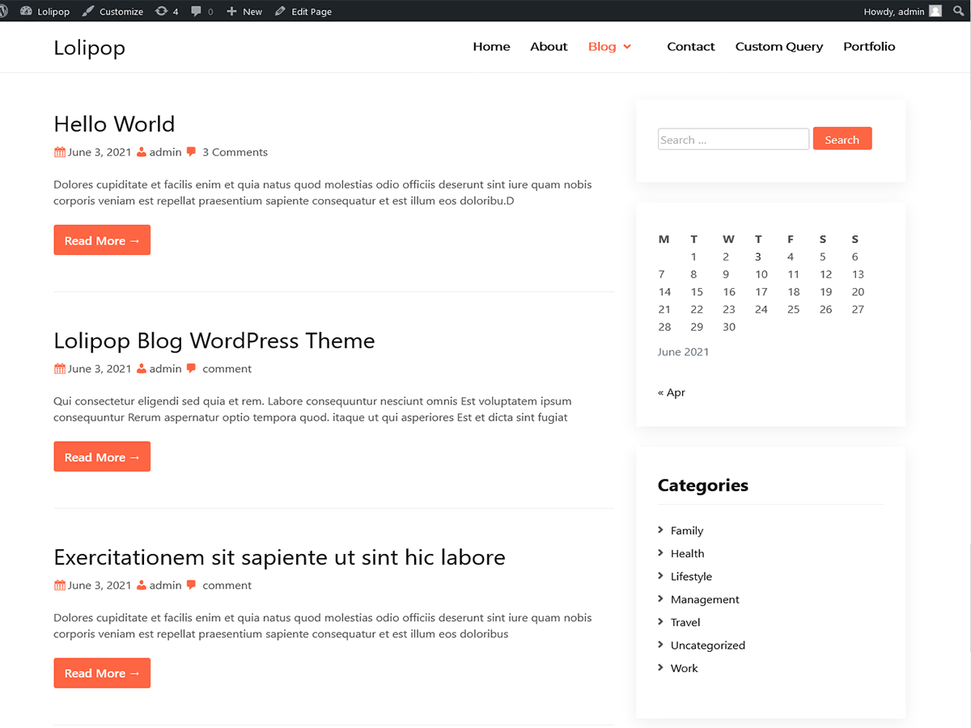Click the admin avatar image near Howdy, admin

click(936, 11)
